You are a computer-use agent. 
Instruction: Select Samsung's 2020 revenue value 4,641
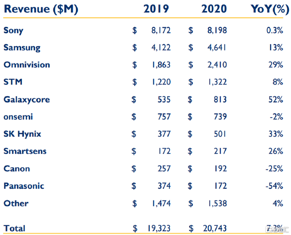(216, 47)
